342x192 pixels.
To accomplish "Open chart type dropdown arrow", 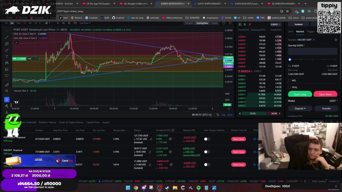I will pos(50,23).
